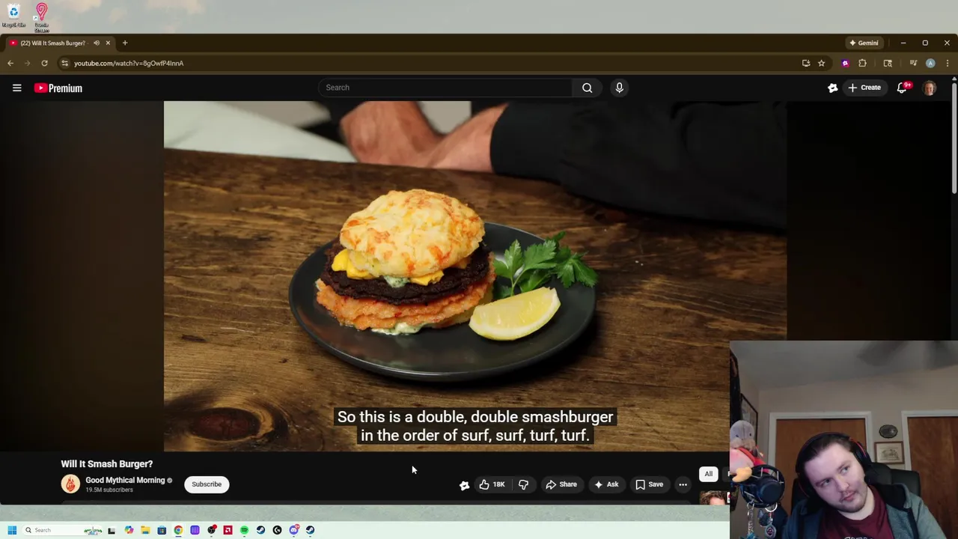Subscribe to Good Mythical Morning
This screenshot has height=539, width=958.
(207, 484)
